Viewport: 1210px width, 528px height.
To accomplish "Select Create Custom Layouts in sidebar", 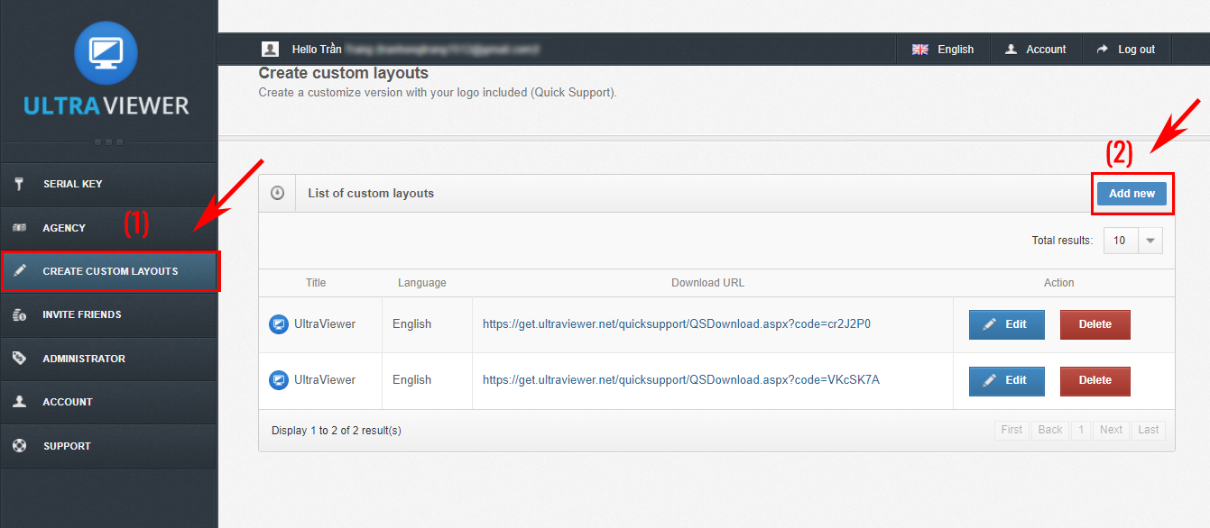I will point(110,271).
